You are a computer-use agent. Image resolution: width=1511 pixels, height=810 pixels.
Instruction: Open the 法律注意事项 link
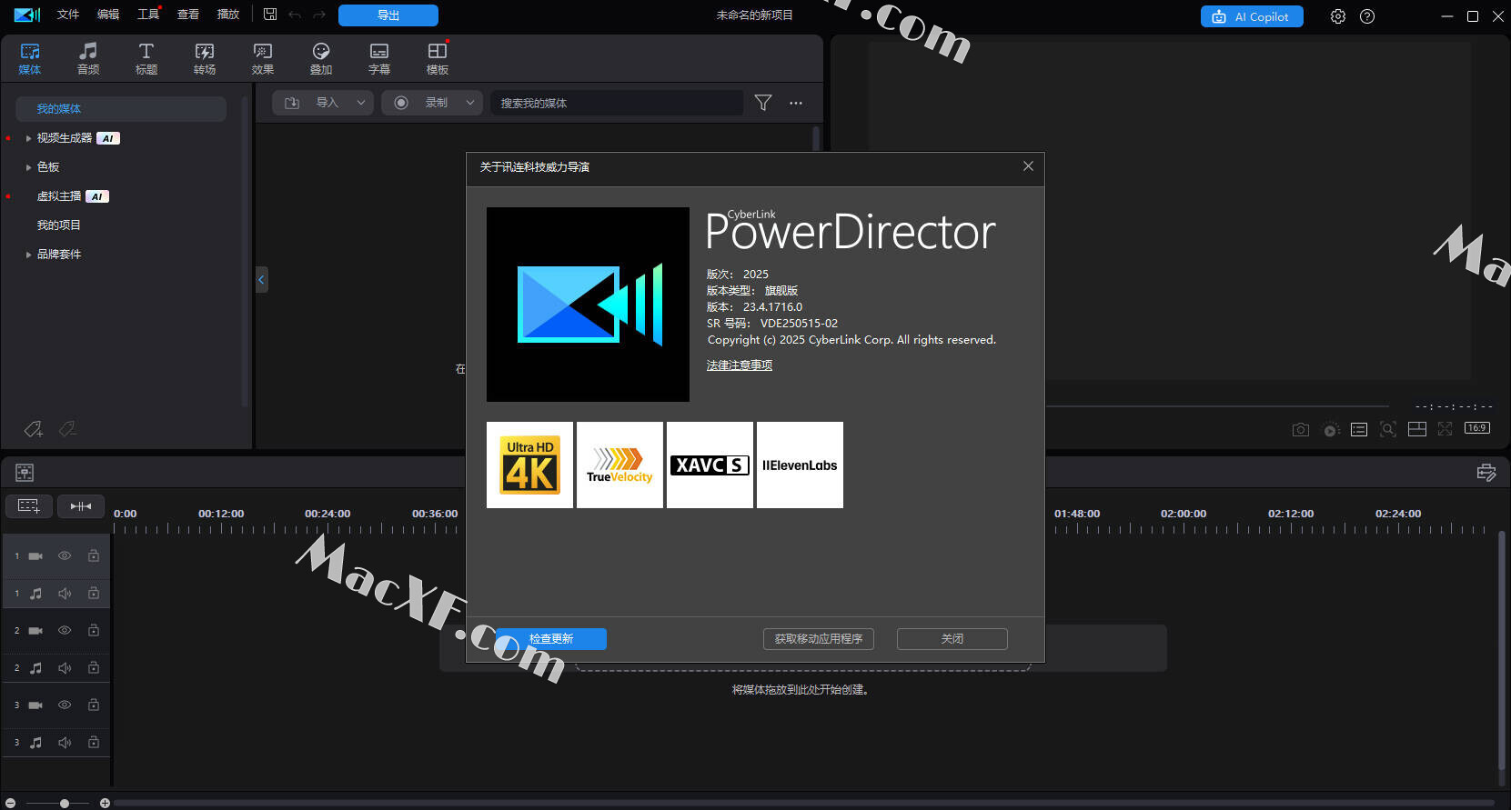coord(740,365)
